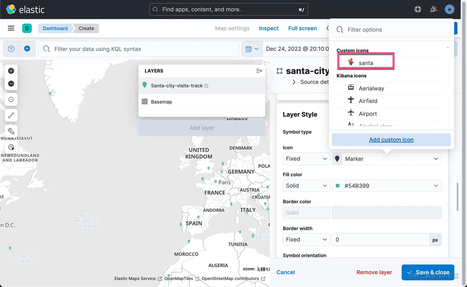467x287 pixels.
Task: Select the Basemap layer
Action: tap(202, 102)
